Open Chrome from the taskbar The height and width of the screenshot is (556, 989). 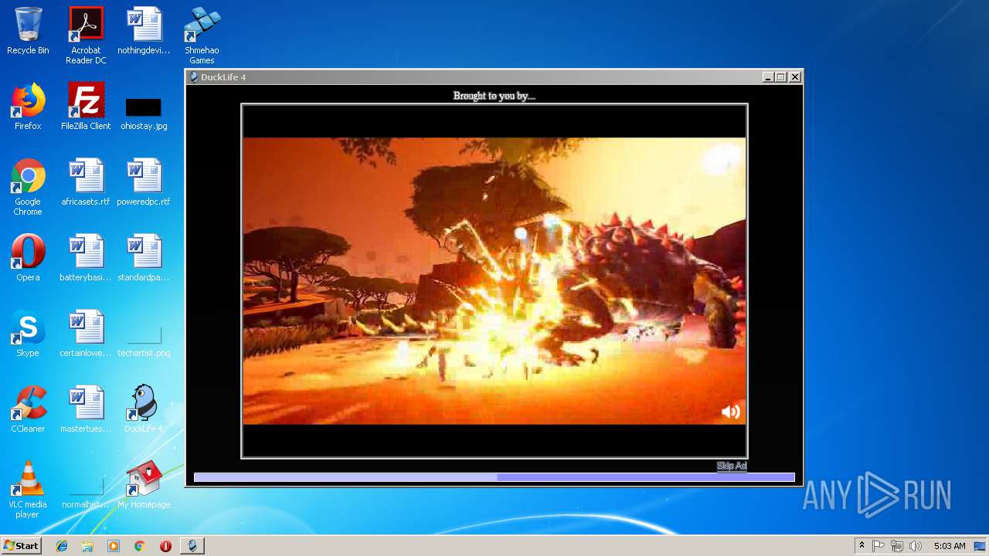point(139,546)
